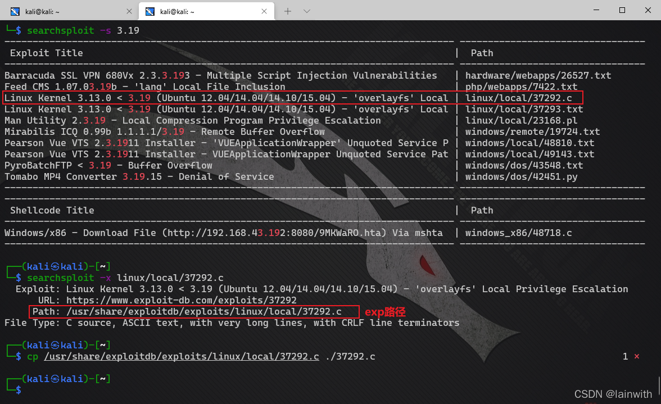Close the first kali@kali tab
This screenshot has height=404, width=661.
129,11
